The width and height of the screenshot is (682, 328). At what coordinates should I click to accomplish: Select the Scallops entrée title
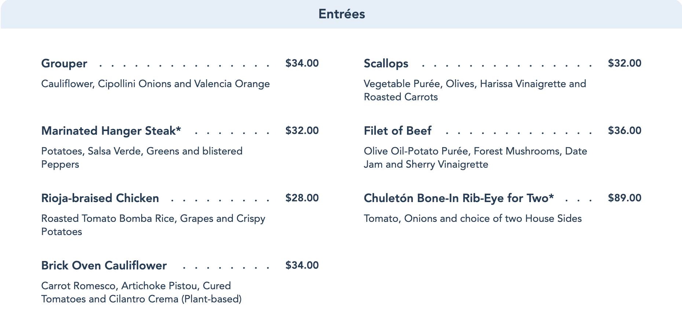coord(386,64)
